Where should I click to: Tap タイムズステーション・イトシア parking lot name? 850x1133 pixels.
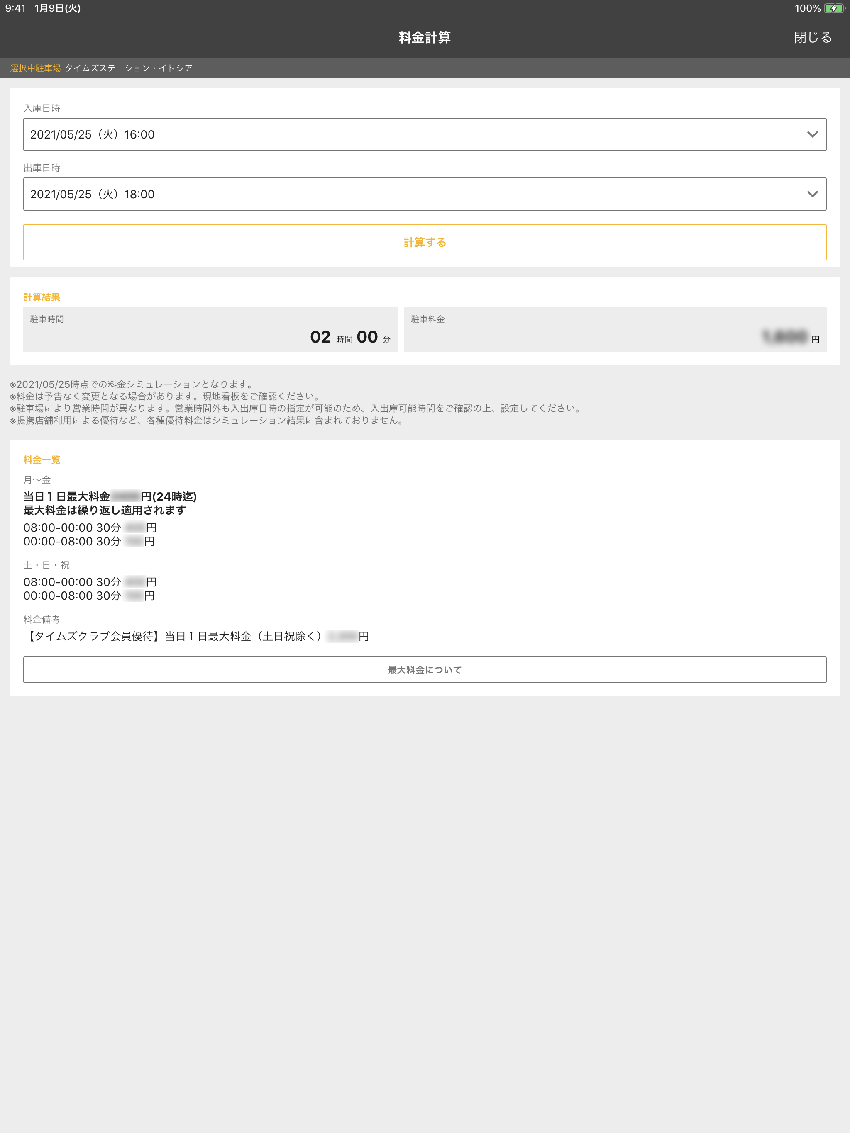pyautogui.click(x=128, y=67)
